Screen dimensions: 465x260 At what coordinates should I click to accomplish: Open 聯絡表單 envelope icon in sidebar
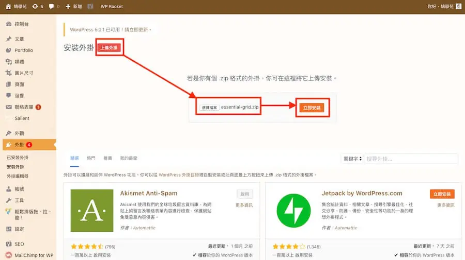[9, 107]
